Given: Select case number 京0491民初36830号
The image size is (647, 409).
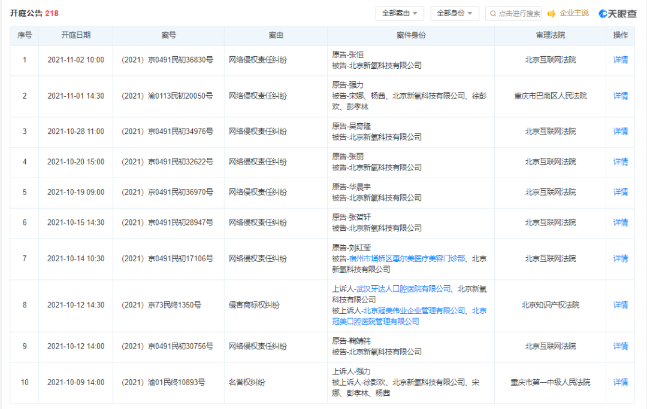Looking at the screenshot, I should coord(167,60).
